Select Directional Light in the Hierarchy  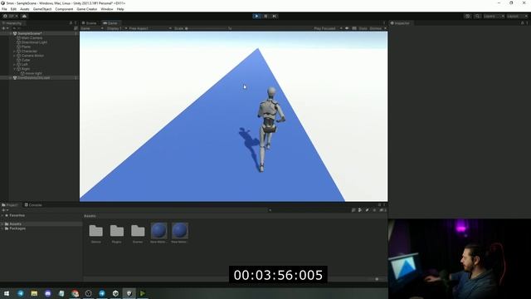tap(34, 42)
